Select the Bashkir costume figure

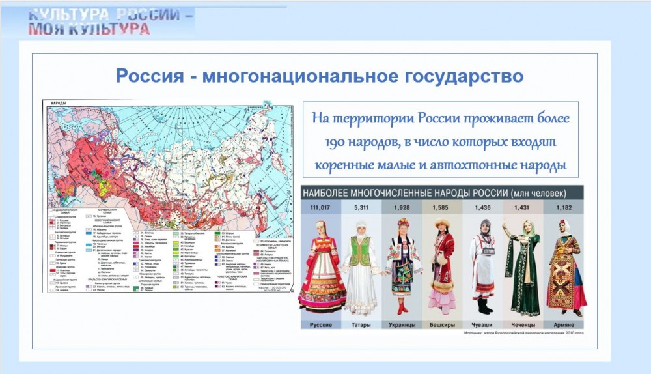point(443,266)
